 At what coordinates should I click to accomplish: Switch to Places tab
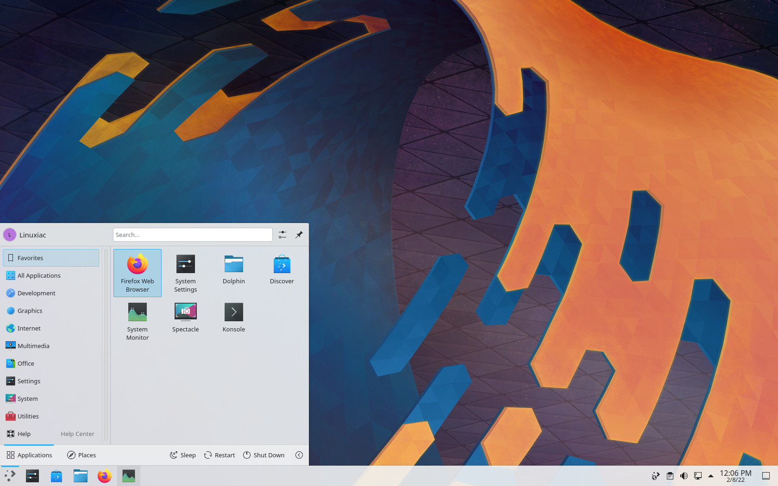click(82, 455)
